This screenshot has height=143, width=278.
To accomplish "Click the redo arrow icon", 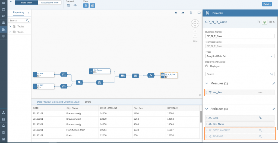I will [183, 13].
